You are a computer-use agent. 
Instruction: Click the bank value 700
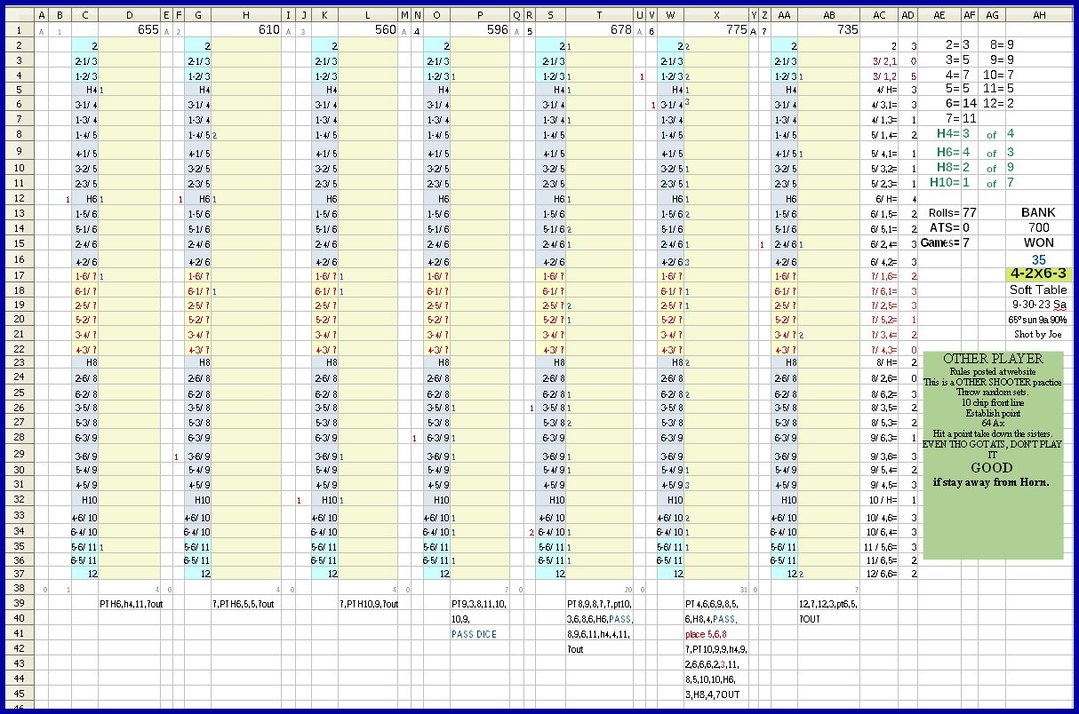click(x=1039, y=227)
